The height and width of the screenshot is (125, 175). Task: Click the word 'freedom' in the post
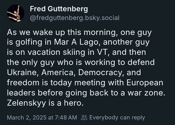(x=23, y=83)
